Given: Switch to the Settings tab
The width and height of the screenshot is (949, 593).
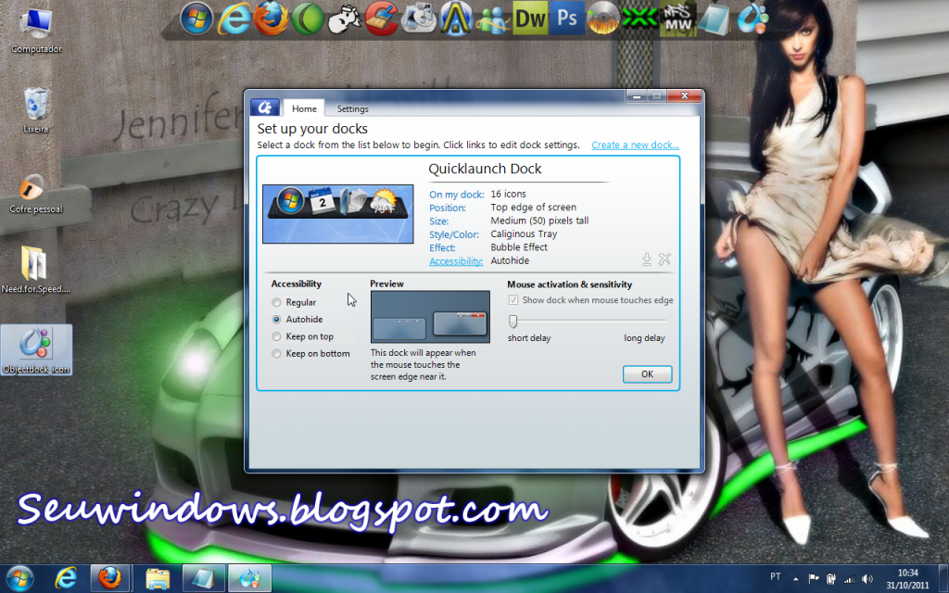Looking at the screenshot, I should click(352, 109).
